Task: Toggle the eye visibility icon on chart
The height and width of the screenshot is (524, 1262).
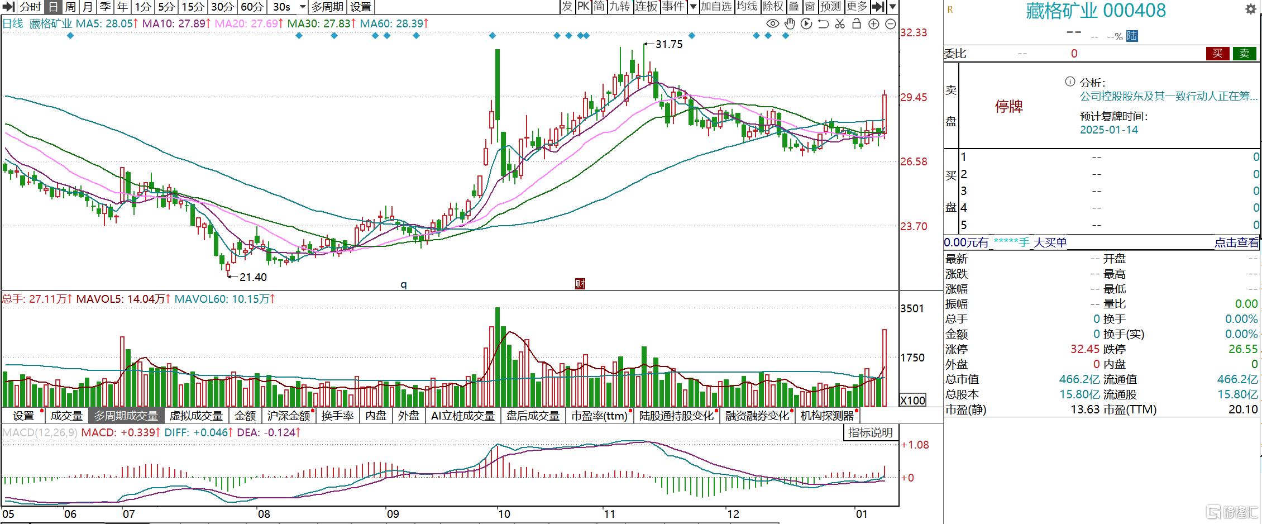Action: click(x=772, y=23)
